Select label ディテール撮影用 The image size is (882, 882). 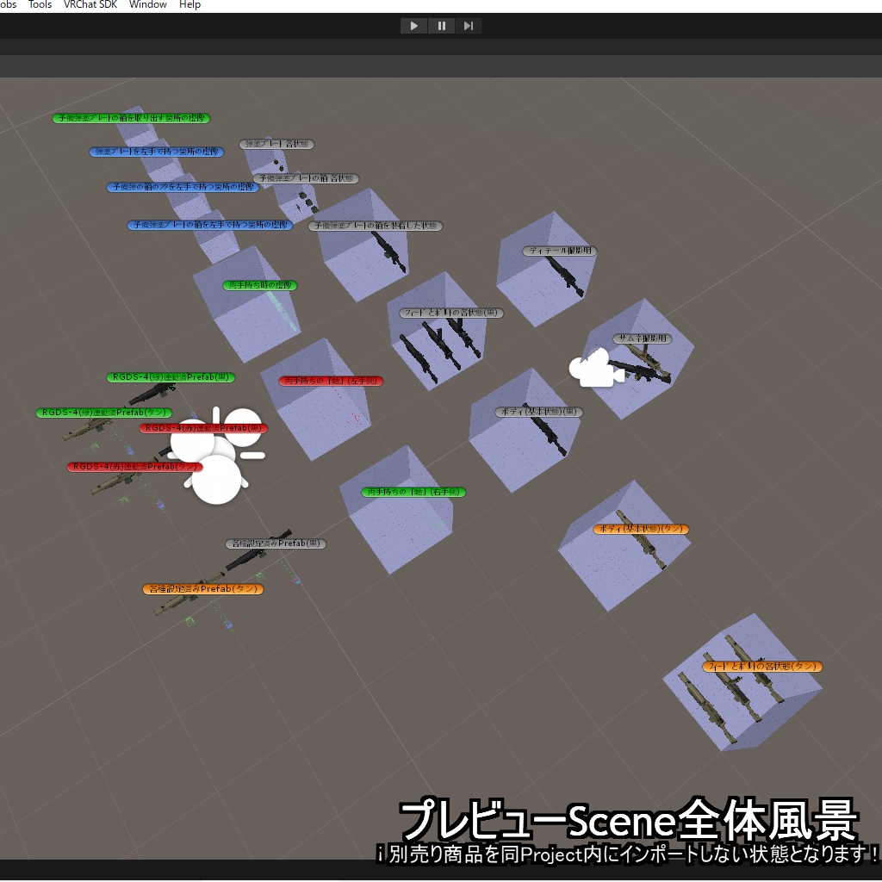pyautogui.click(x=560, y=251)
